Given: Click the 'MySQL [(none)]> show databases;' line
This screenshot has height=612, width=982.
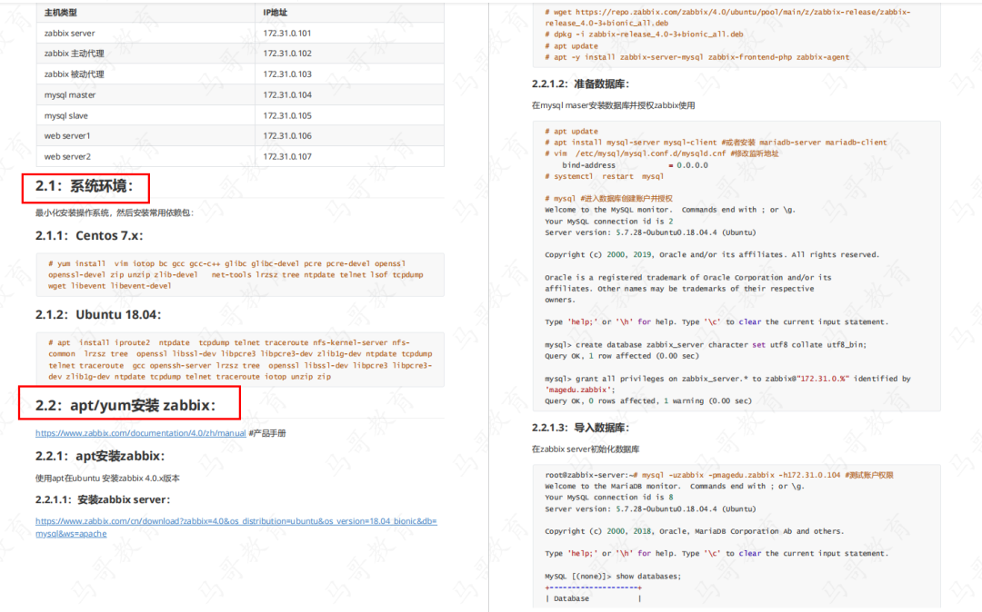Looking at the screenshot, I should (x=613, y=577).
